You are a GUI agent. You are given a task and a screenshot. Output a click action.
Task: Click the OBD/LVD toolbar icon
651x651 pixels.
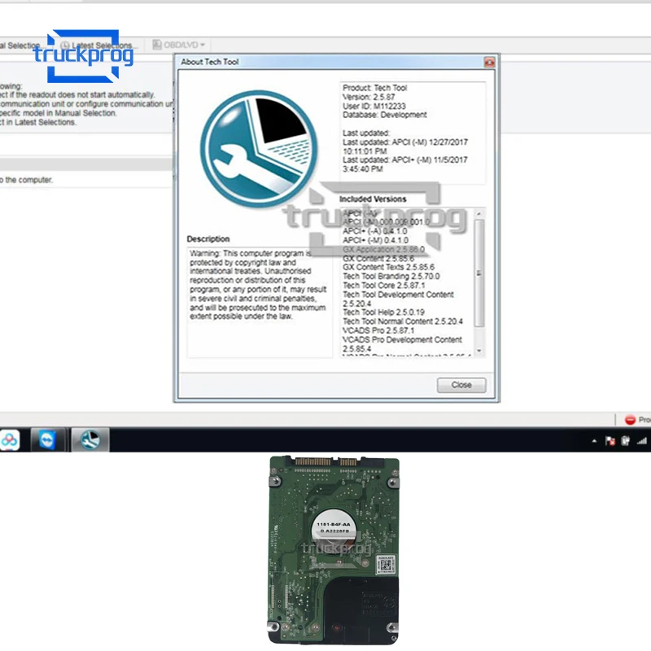click(157, 45)
